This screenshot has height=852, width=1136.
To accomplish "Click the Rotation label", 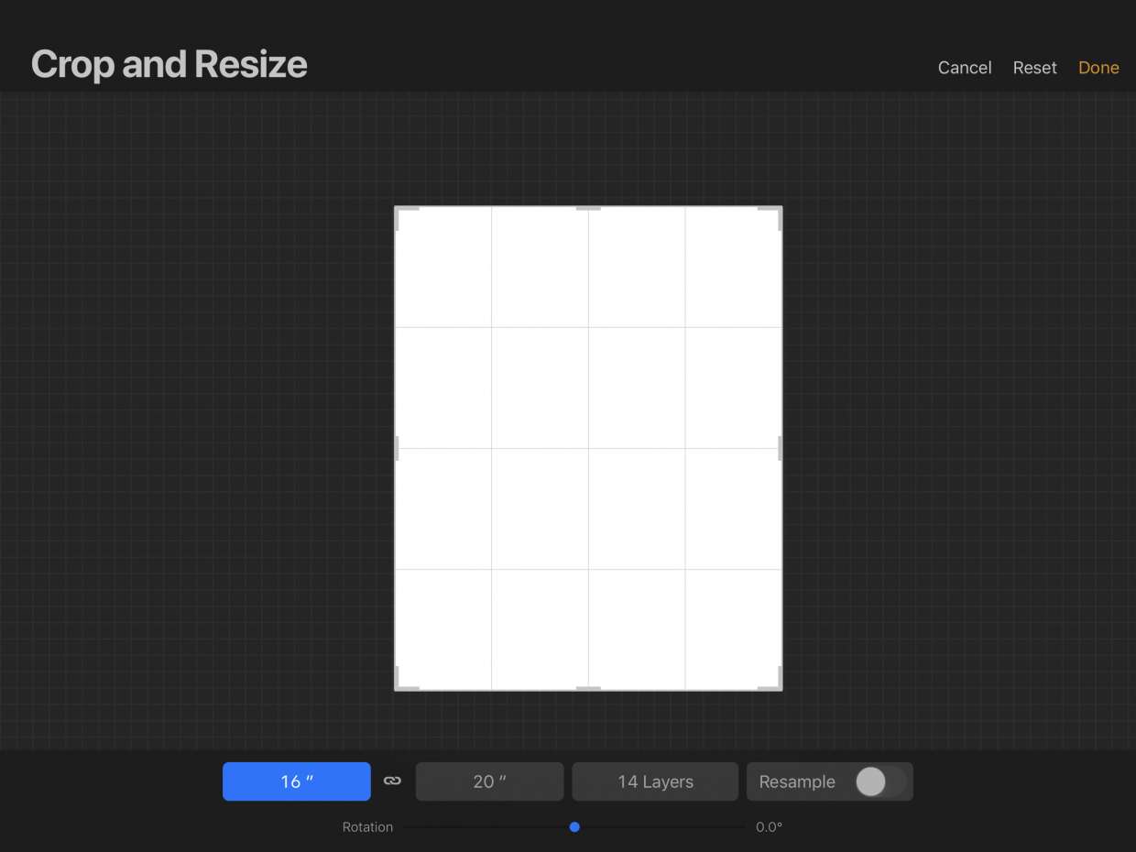I will pos(367,826).
